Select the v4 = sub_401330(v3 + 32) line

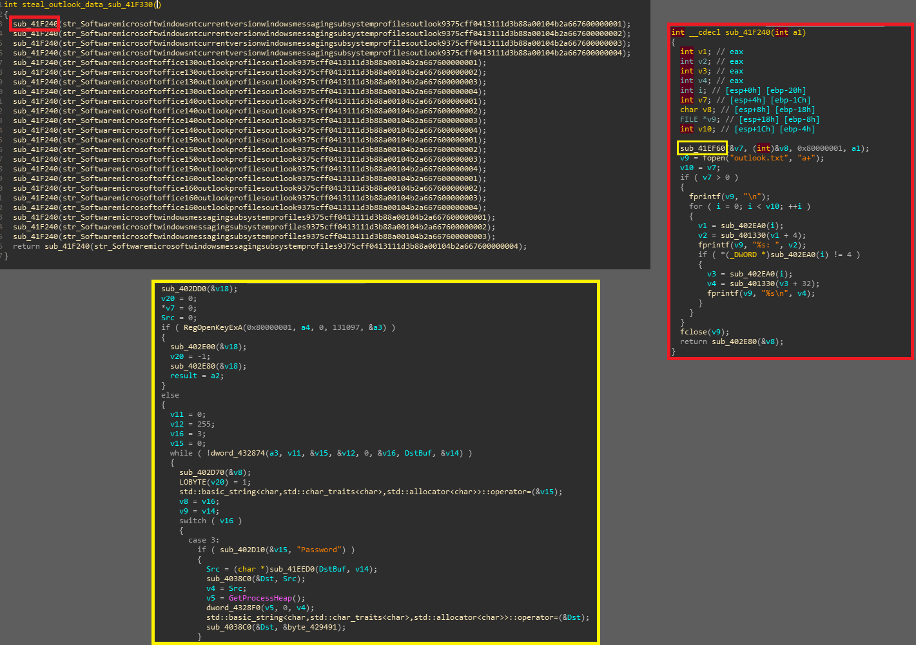[x=763, y=284]
